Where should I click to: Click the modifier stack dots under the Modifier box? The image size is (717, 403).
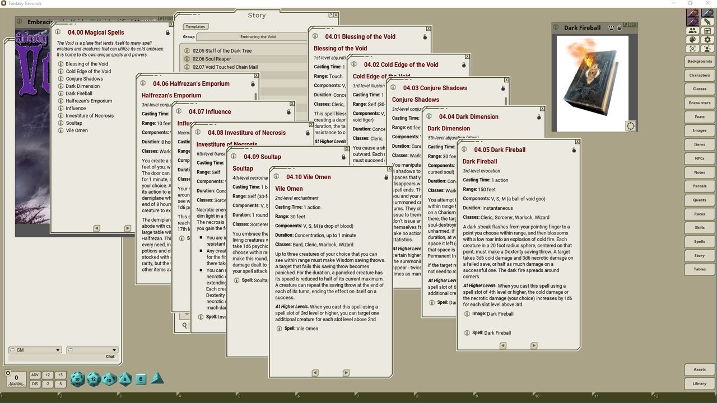pyautogui.click(x=16, y=385)
